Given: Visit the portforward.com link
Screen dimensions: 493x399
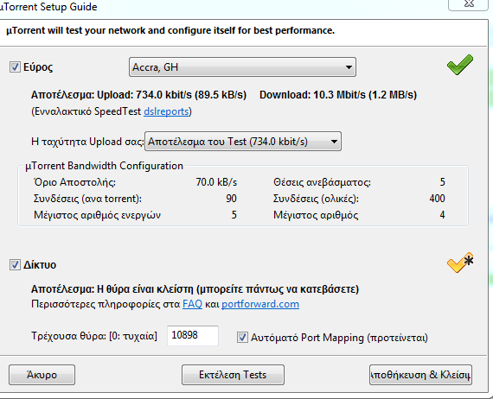Looking at the screenshot, I should tap(260, 304).
